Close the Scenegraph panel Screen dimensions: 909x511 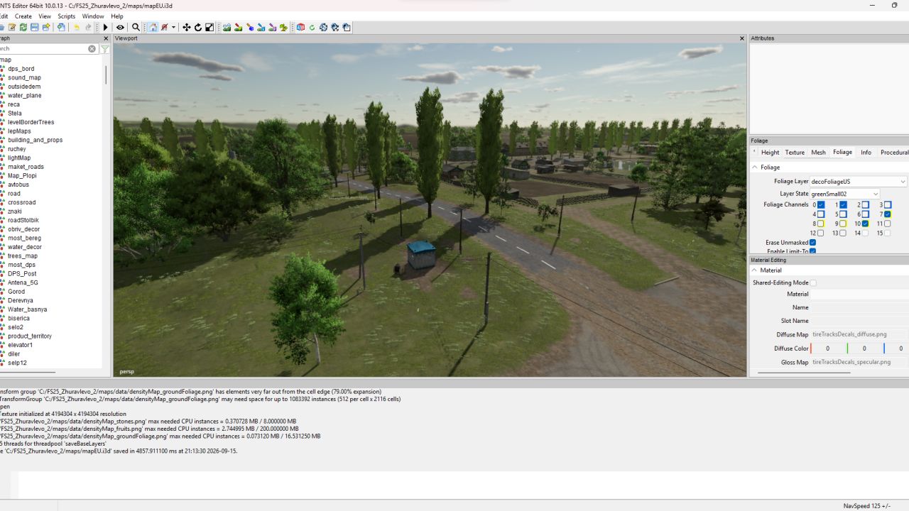(106, 38)
